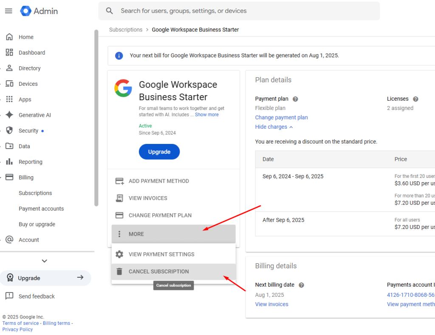This screenshot has width=435, height=335.
Task: Open the hamburger main menu
Action: 8,11
